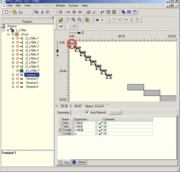
Task: Open the Window menu
Action: coord(60,6)
